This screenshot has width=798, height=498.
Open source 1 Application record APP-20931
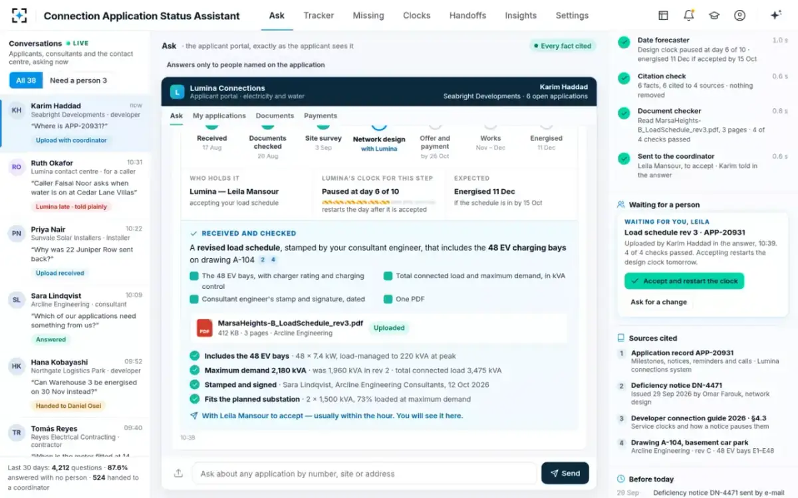click(x=701, y=361)
